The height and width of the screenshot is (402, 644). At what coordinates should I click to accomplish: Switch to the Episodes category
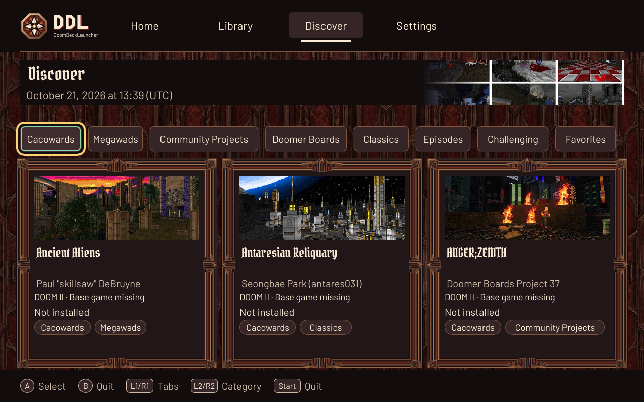coord(443,139)
